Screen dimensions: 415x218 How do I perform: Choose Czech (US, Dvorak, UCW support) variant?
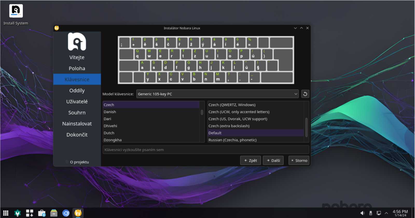(256, 119)
